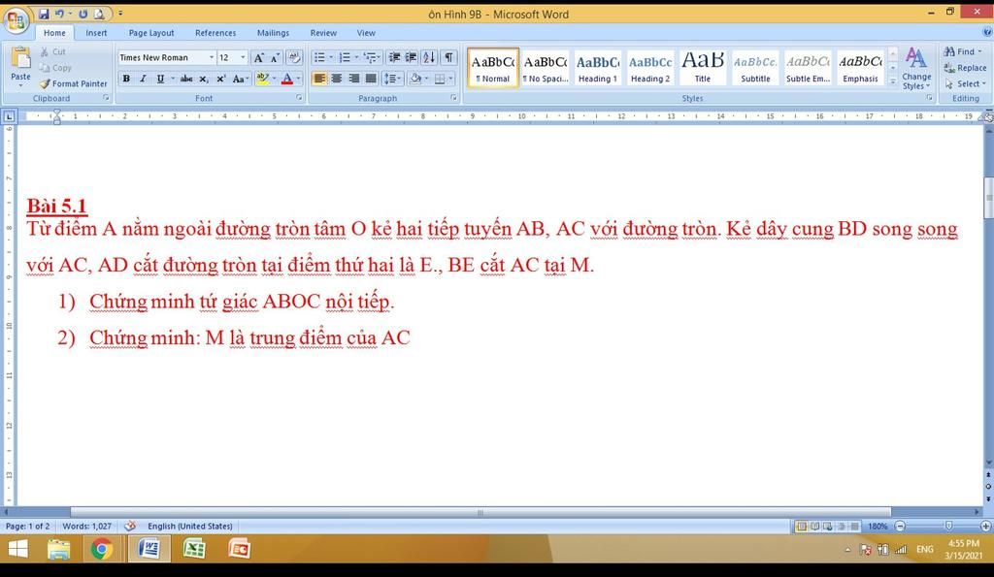
Task: Apply the Title style
Action: tap(703, 69)
